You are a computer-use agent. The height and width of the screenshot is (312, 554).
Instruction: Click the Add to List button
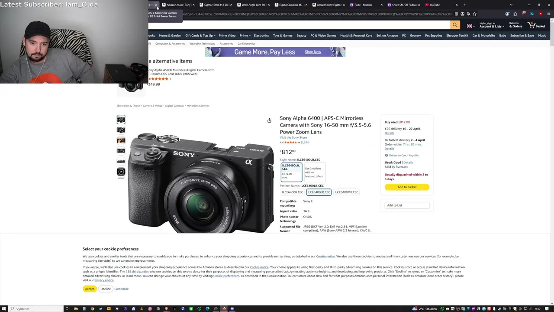coord(407,205)
